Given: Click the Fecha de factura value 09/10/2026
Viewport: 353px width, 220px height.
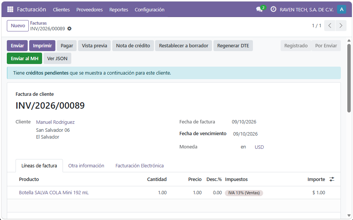Looking at the screenshot, I should pos(244,122).
